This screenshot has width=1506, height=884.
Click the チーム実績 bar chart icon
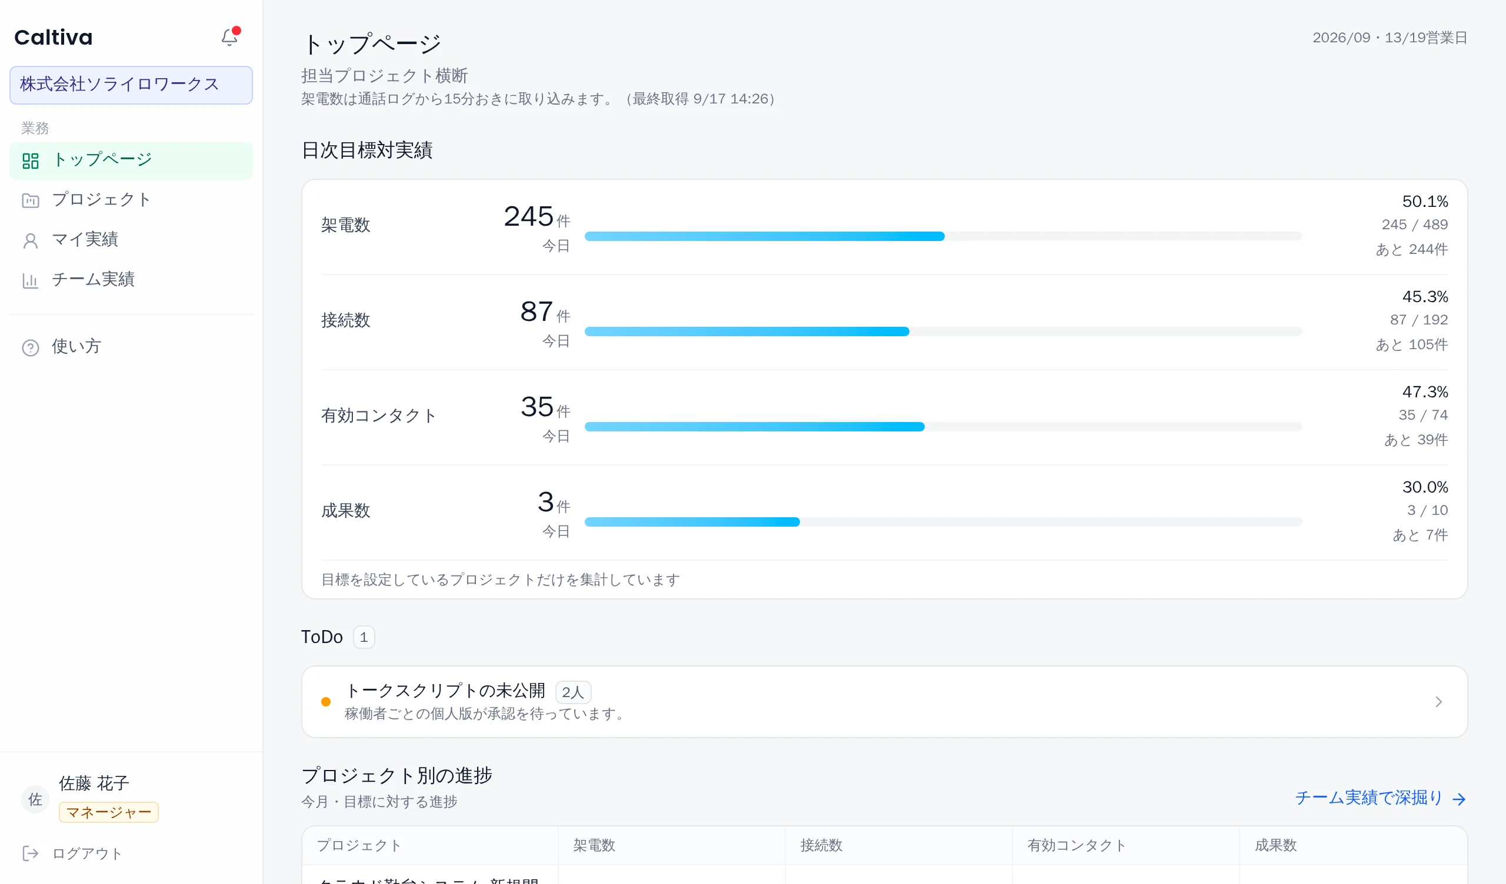pos(31,280)
